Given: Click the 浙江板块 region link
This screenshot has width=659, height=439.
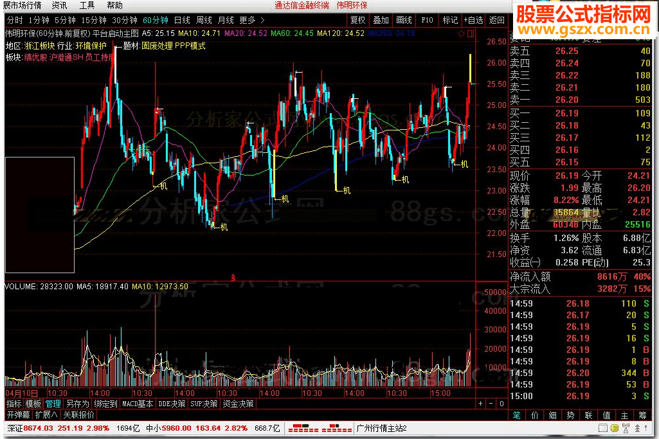Looking at the screenshot, I should click(39, 46).
